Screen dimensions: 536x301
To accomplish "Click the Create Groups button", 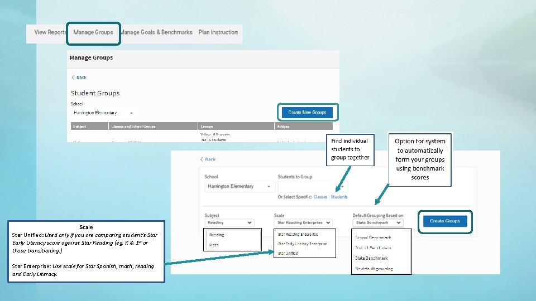I will pyautogui.click(x=445, y=221).
